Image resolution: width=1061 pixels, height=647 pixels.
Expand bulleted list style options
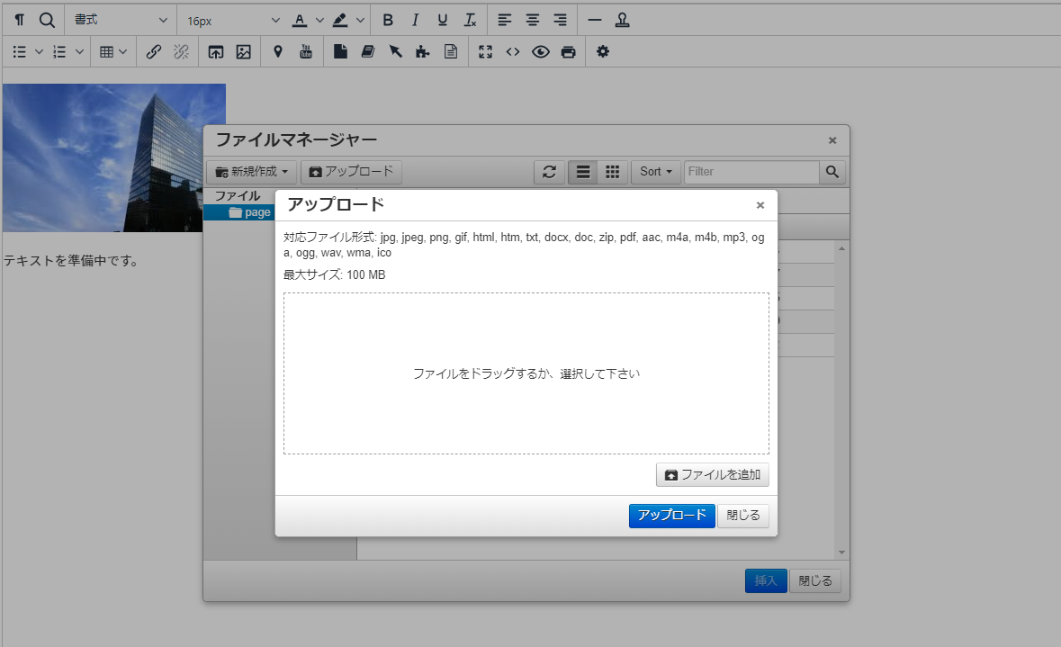click(39, 51)
